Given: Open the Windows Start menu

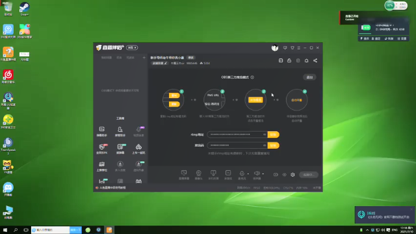Looking at the screenshot, I should coord(5,229).
